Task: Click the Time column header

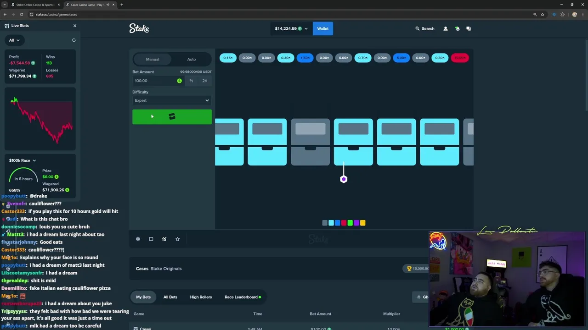Action: (x=258, y=314)
